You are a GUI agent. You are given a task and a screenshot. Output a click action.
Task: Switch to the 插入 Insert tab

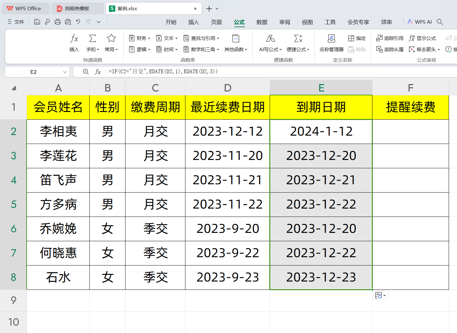point(194,22)
